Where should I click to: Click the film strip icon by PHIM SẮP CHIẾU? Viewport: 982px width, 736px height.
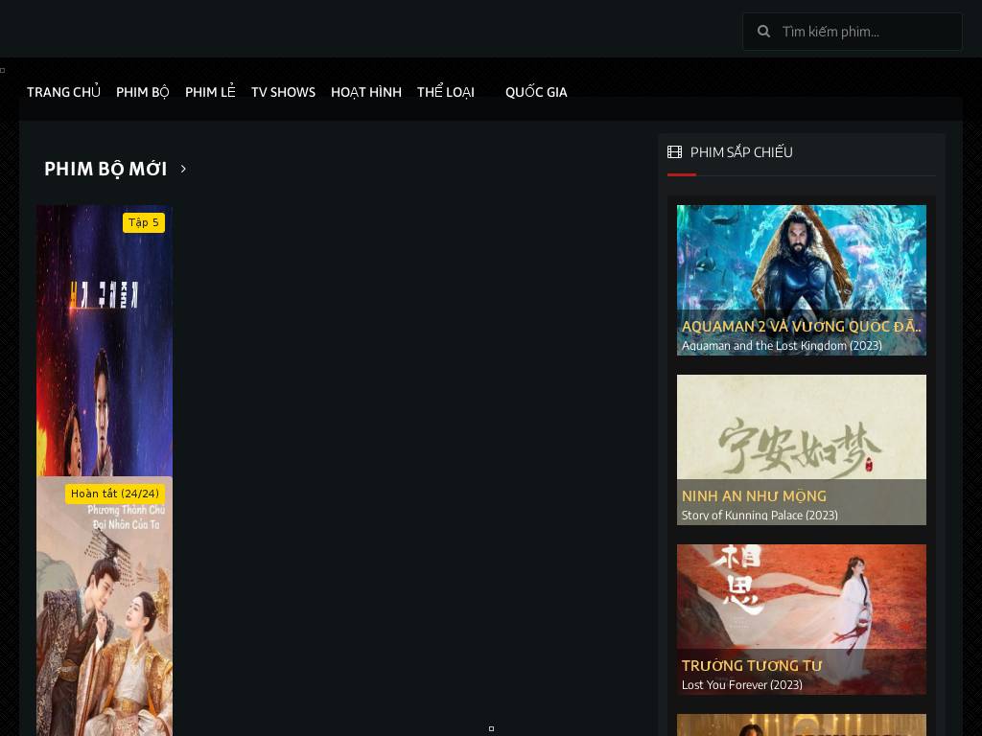pos(674,152)
